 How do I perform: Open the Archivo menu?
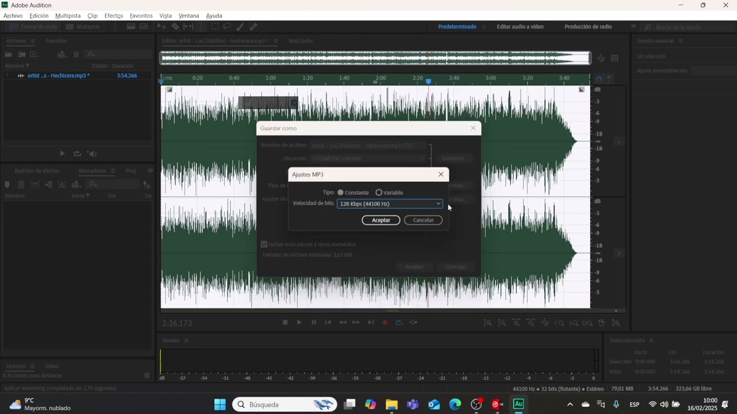pyautogui.click(x=13, y=16)
